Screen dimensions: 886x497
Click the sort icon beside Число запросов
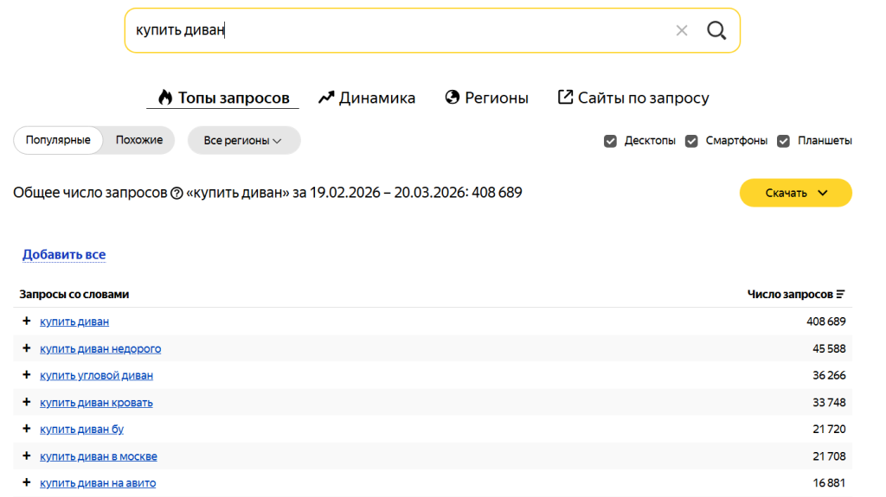coord(840,295)
